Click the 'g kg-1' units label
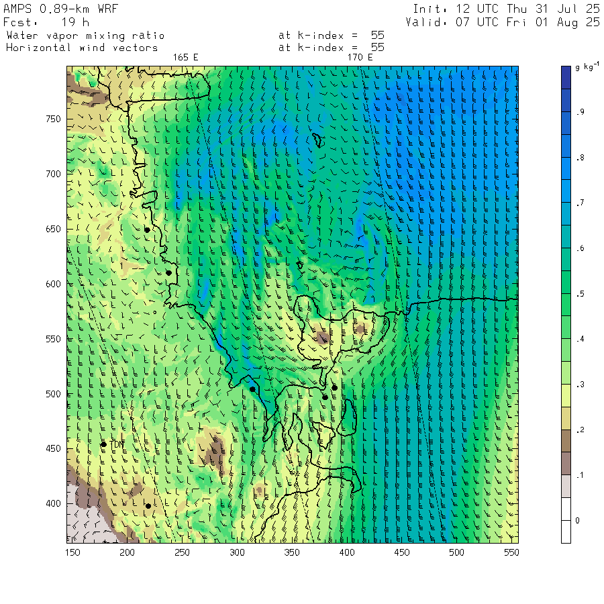The height and width of the screenshot is (604, 604). click(x=587, y=66)
